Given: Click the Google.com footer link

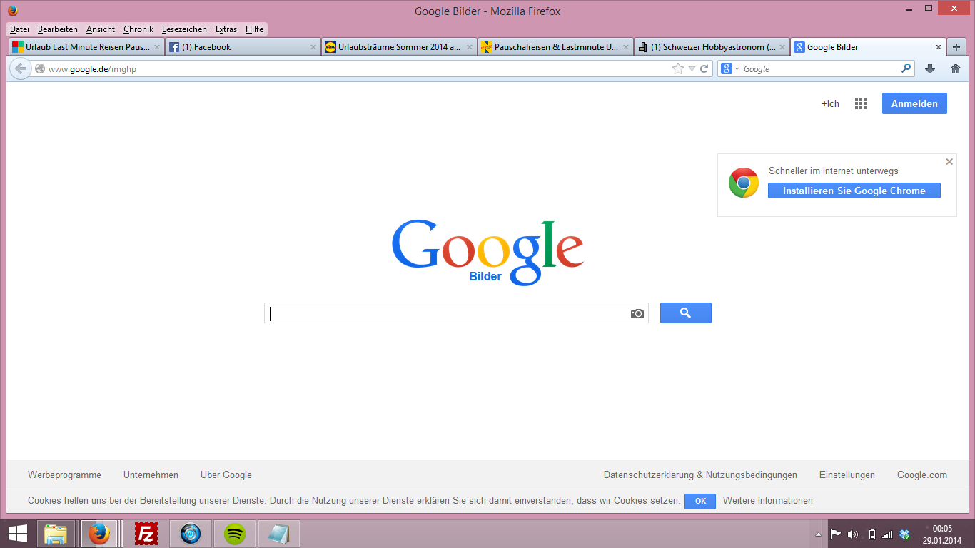Looking at the screenshot, I should pyautogui.click(x=922, y=475).
